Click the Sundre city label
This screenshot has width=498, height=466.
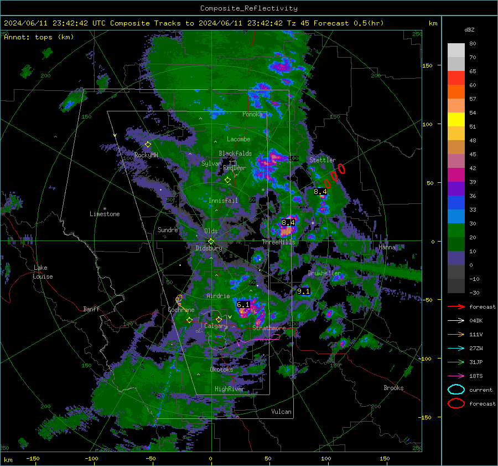click(x=168, y=229)
